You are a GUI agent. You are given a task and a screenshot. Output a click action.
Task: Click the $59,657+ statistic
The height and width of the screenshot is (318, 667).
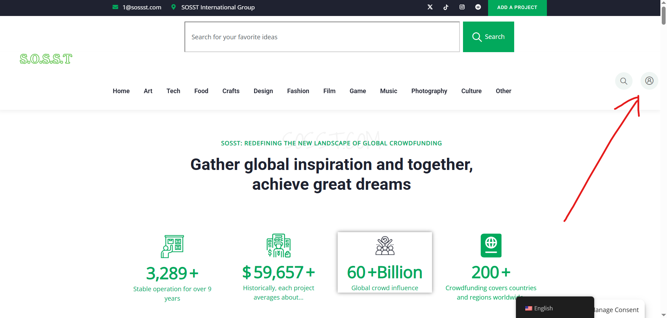(278, 272)
